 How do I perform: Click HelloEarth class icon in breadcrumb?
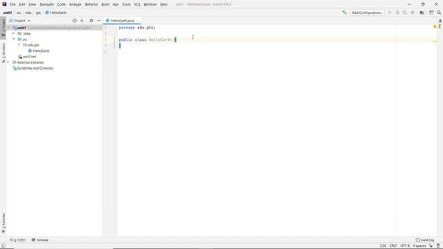pyautogui.click(x=47, y=12)
